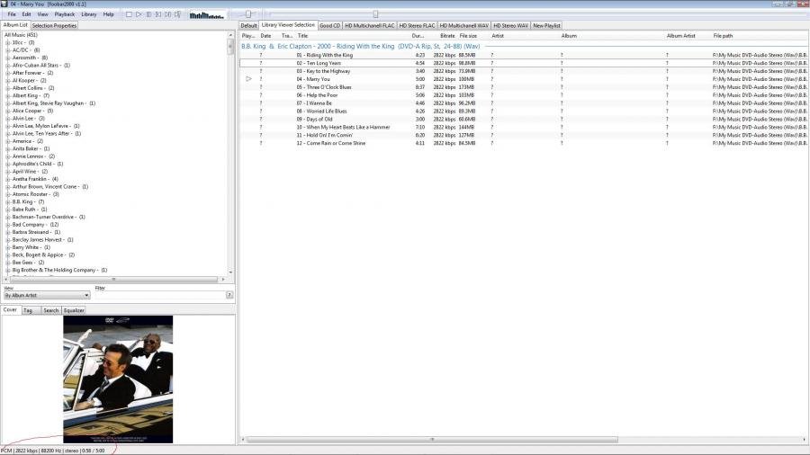Select Aretha Franklin in the album list

34,179
